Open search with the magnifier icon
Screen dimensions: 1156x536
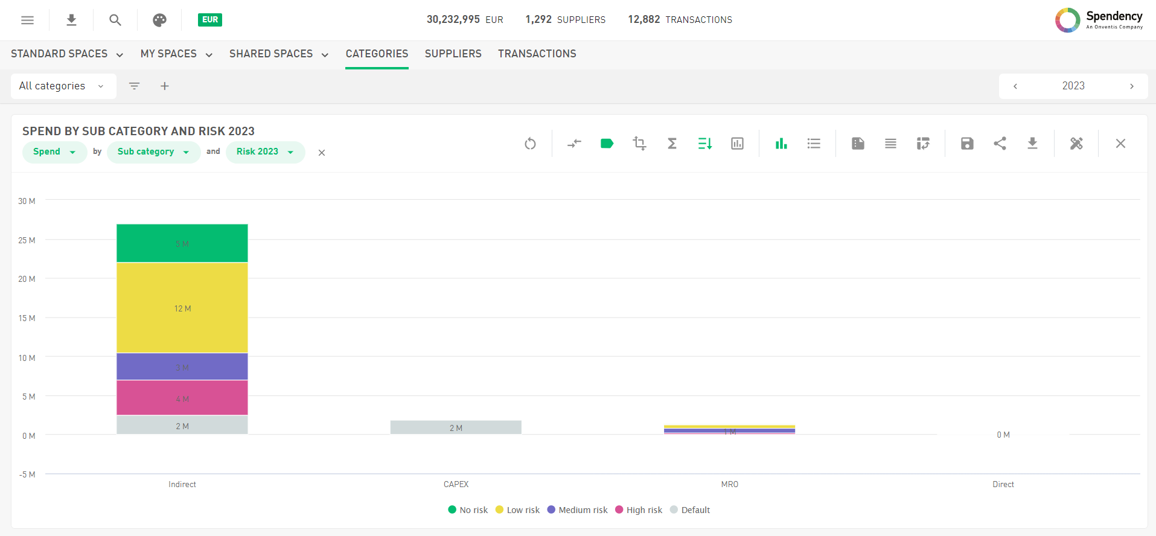pyautogui.click(x=115, y=20)
